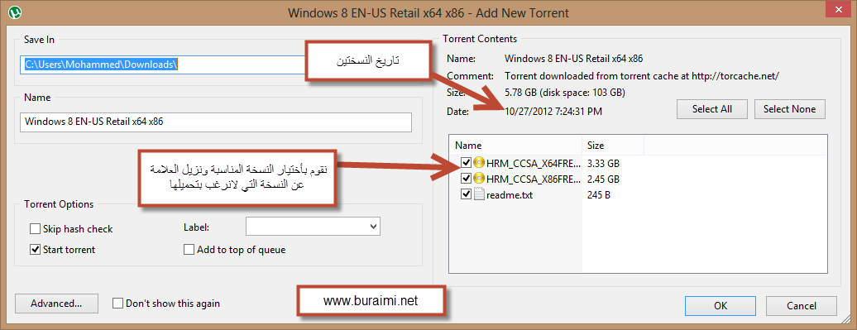Click the disc icon for HRM_CCSA_X86FRE file
The width and height of the screenshot is (857, 330).
click(x=479, y=179)
